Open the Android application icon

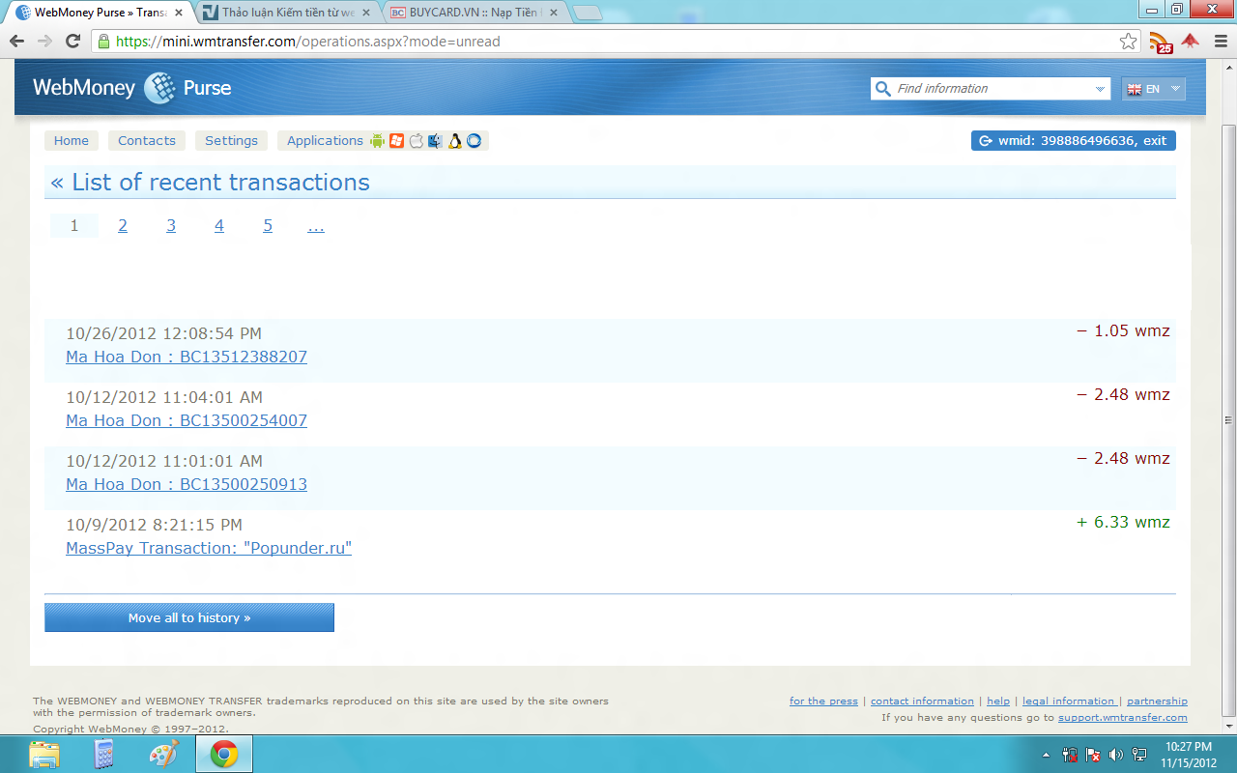pyautogui.click(x=377, y=140)
